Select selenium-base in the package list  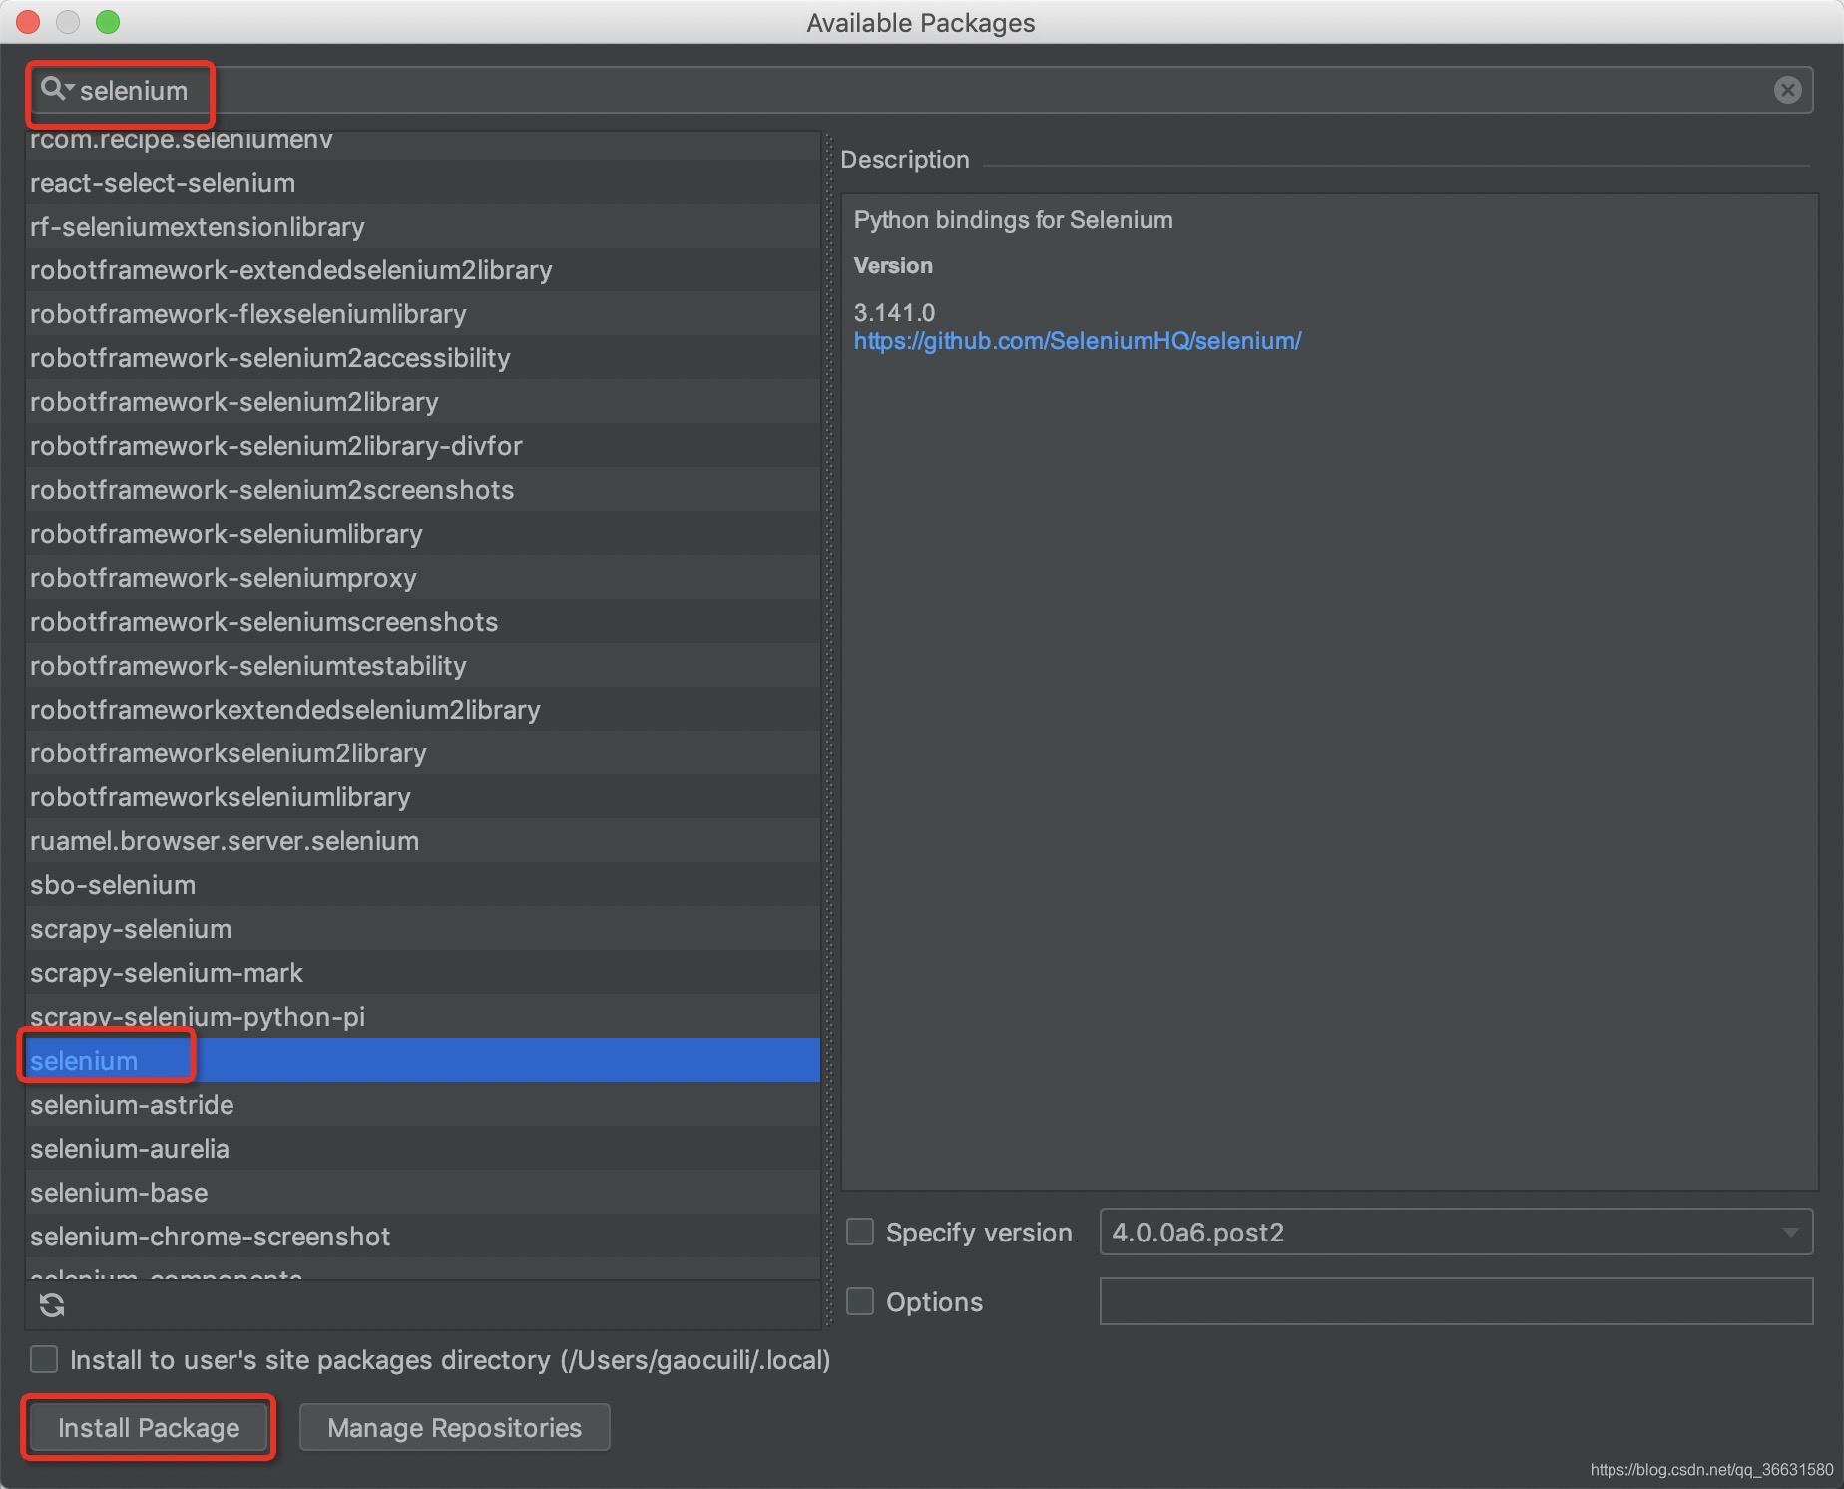119,1192
